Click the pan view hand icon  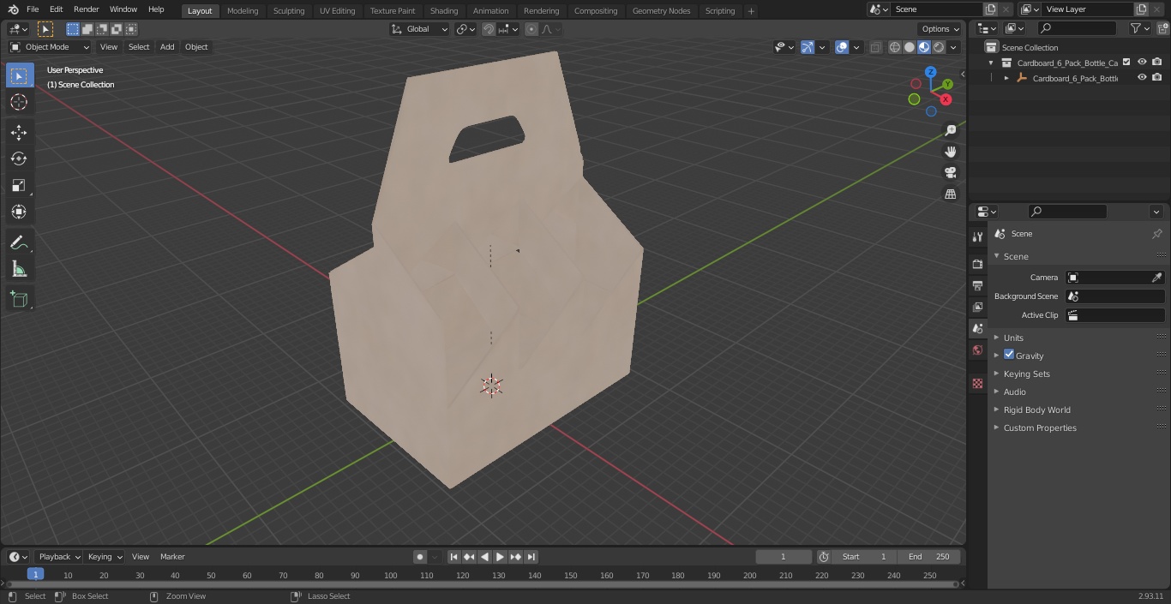tap(950, 152)
